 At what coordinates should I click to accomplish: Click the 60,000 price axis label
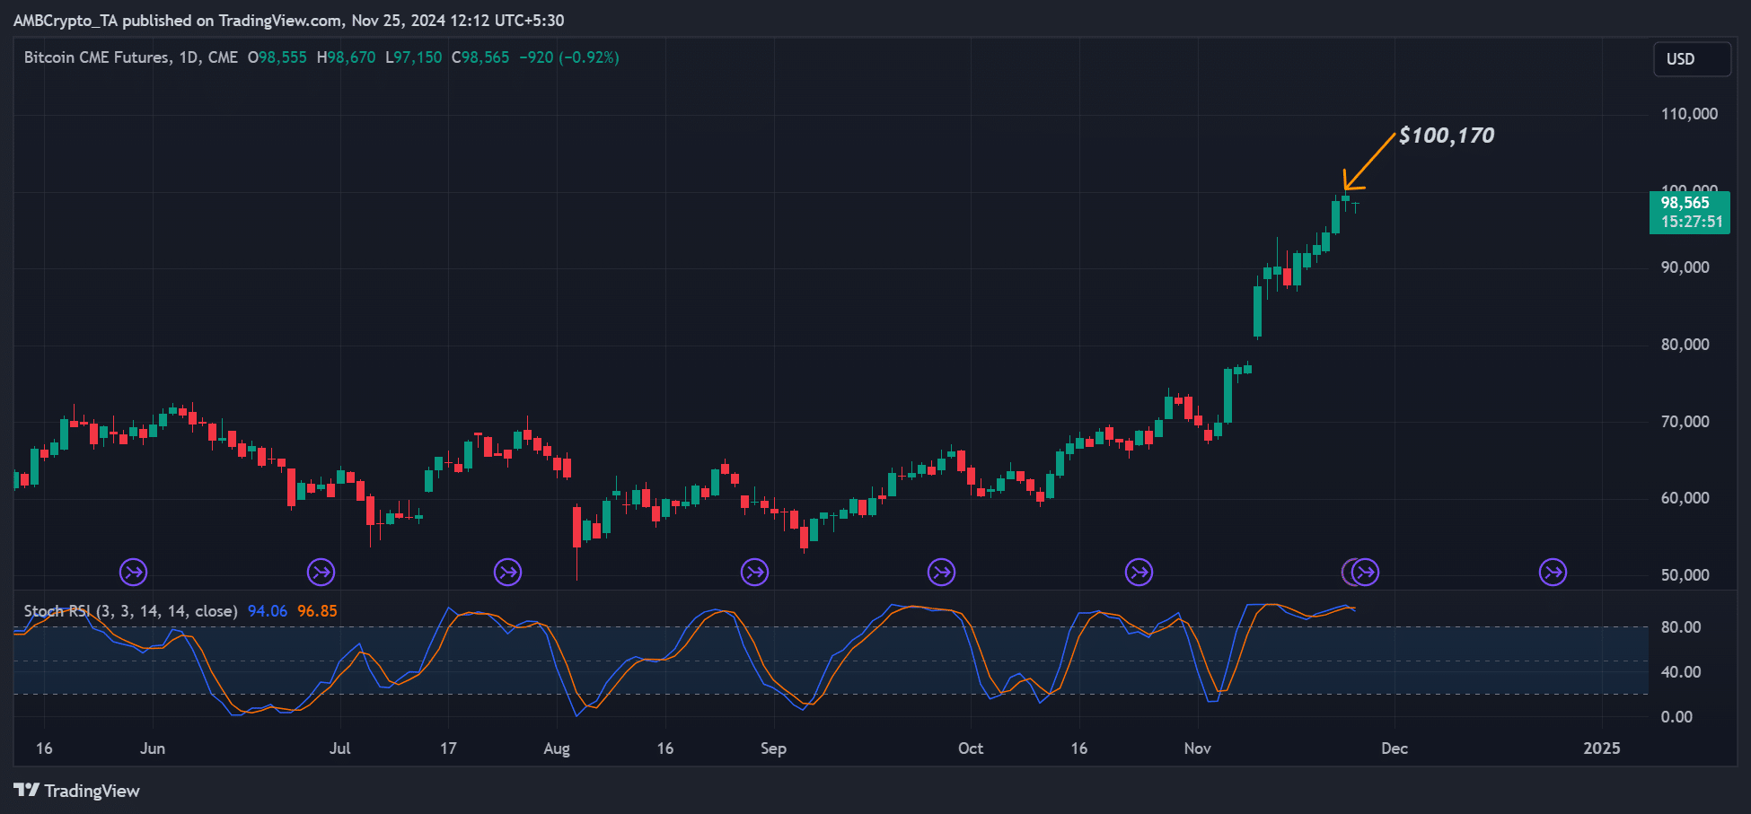[1685, 498]
